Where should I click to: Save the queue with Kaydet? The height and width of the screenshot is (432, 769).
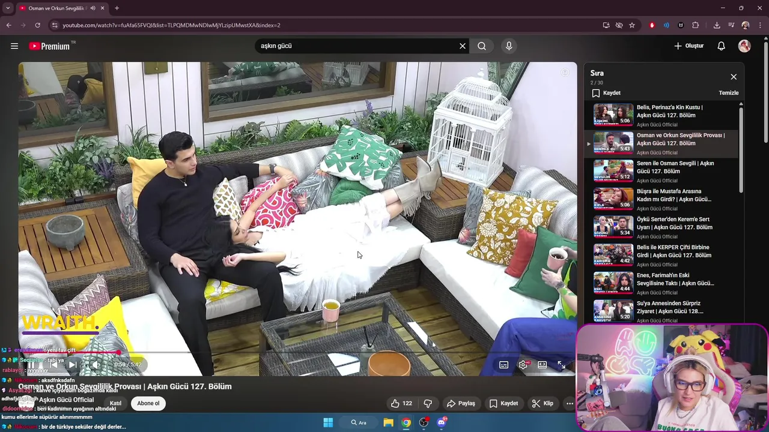click(x=606, y=93)
